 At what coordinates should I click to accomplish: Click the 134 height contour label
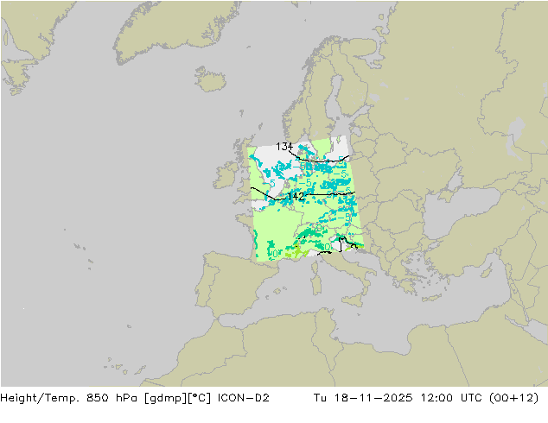tap(284, 147)
